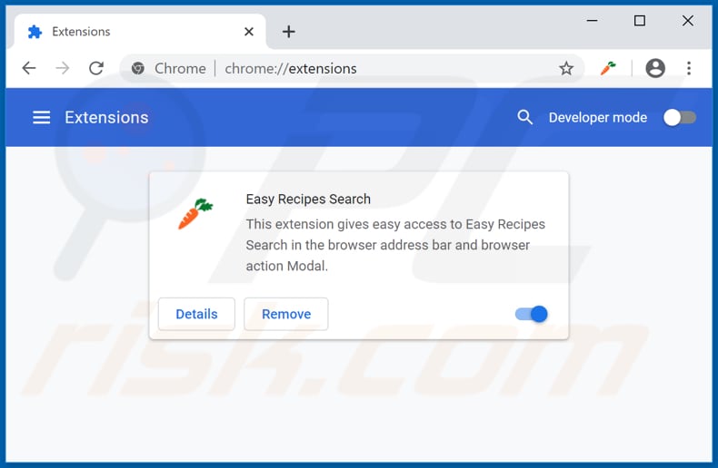This screenshot has width=718, height=468.
Task: Open a new tab with the plus button
Action: pyautogui.click(x=288, y=32)
